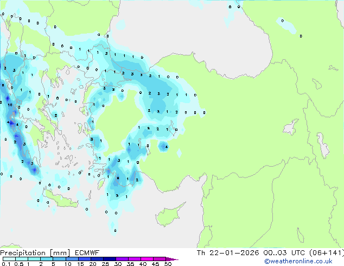
Task: Pick the legend swatch between 0.5 and 1
Action: (x=22, y=259)
